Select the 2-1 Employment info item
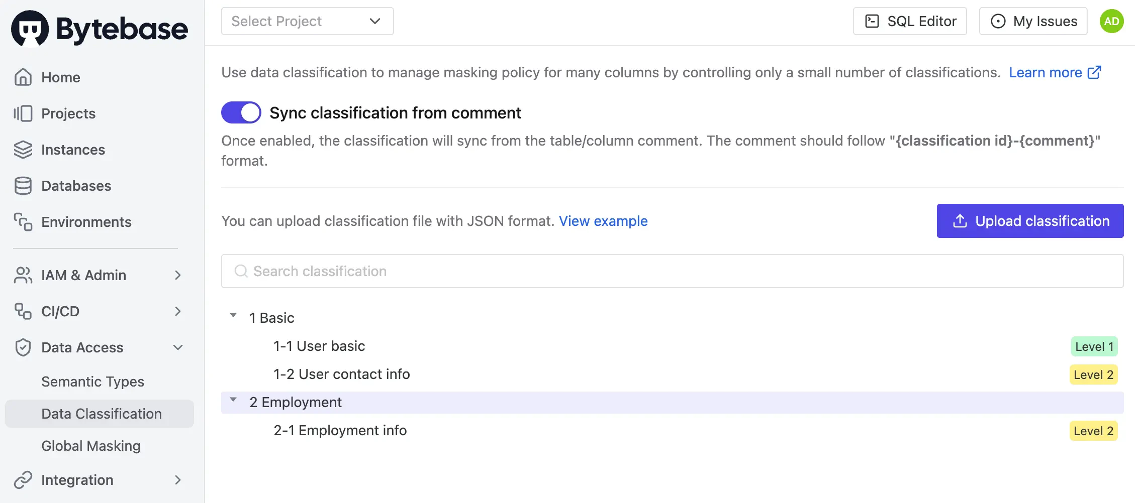This screenshot has width=1135, height=503. pos(340,430)
